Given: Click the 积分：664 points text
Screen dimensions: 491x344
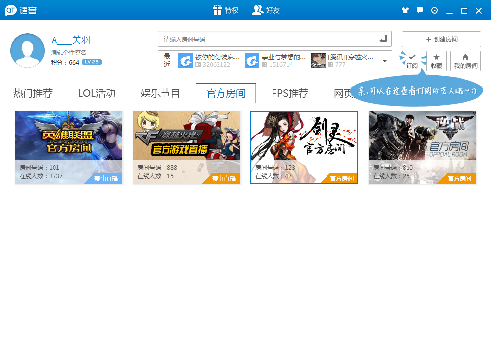Looking at the screenshot, I should coord(65,63).
